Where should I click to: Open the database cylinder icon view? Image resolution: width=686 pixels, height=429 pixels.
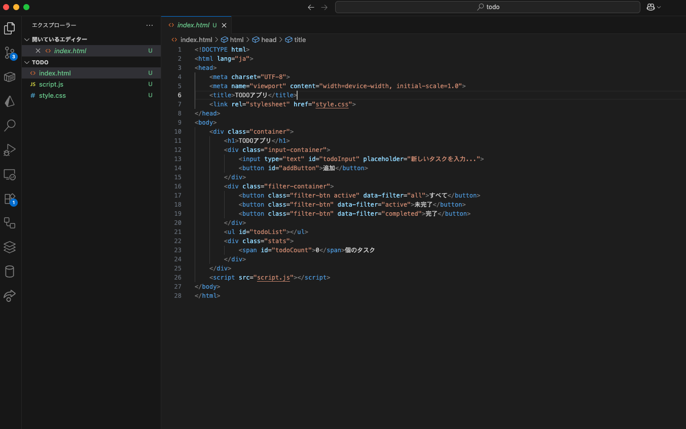point(9,271)
